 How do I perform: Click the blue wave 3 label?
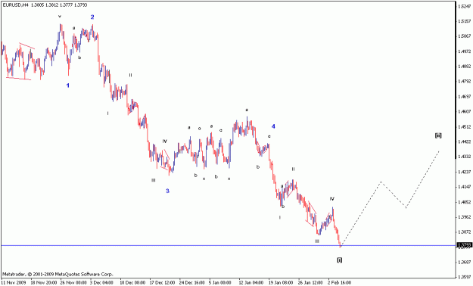(167, 191)
